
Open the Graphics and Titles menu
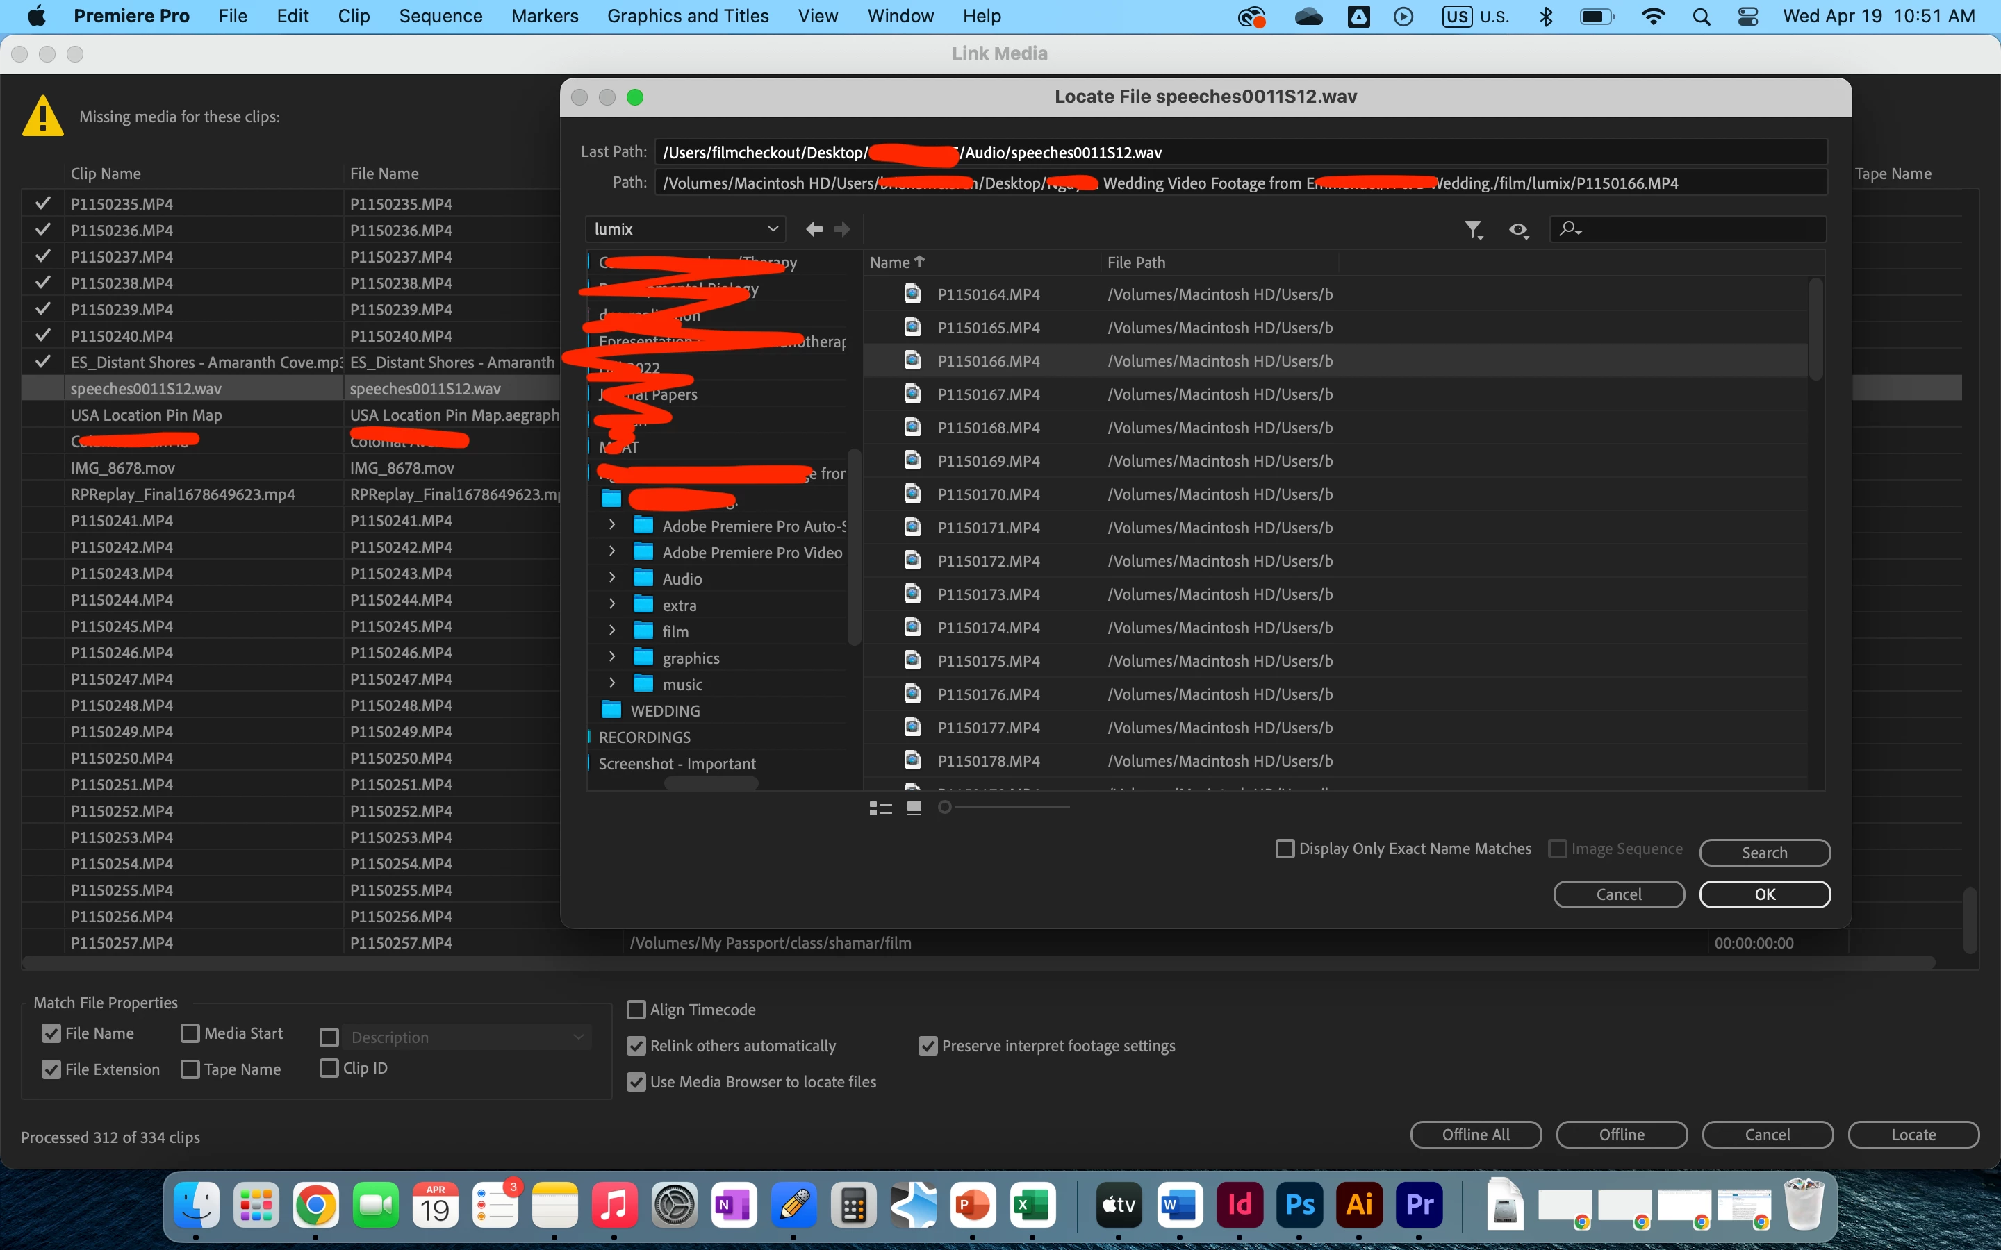coord(687,16)
